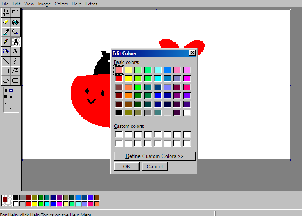Select the large round brush shape option
The image size is (302, 216).
pyautogui.click(x=6, y=90)
